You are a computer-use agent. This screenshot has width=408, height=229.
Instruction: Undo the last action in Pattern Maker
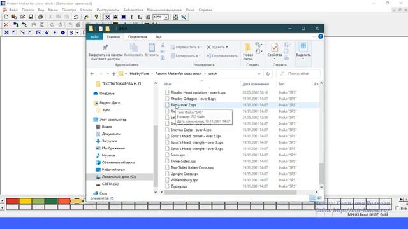tap(76, 17)
